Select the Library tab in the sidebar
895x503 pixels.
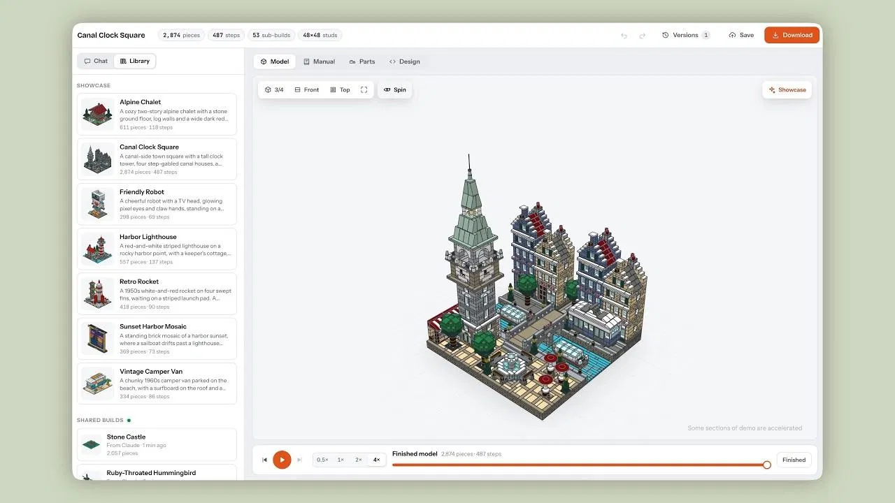tap(135, 61)
